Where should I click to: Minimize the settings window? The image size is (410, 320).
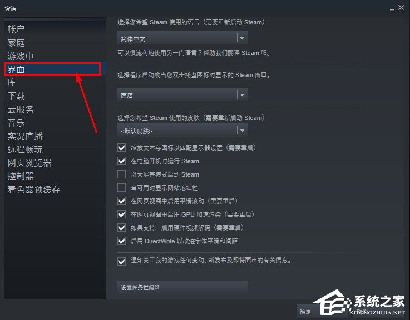tap(392, 8)
